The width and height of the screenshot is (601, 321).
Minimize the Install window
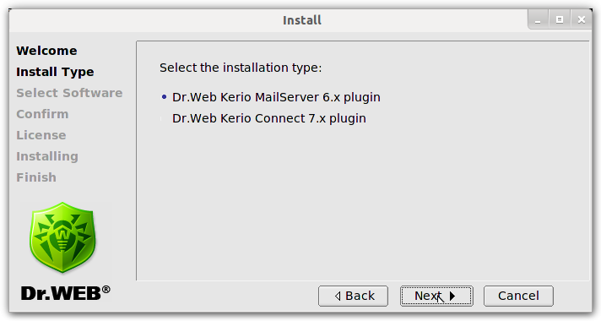[x=538, y=19]
